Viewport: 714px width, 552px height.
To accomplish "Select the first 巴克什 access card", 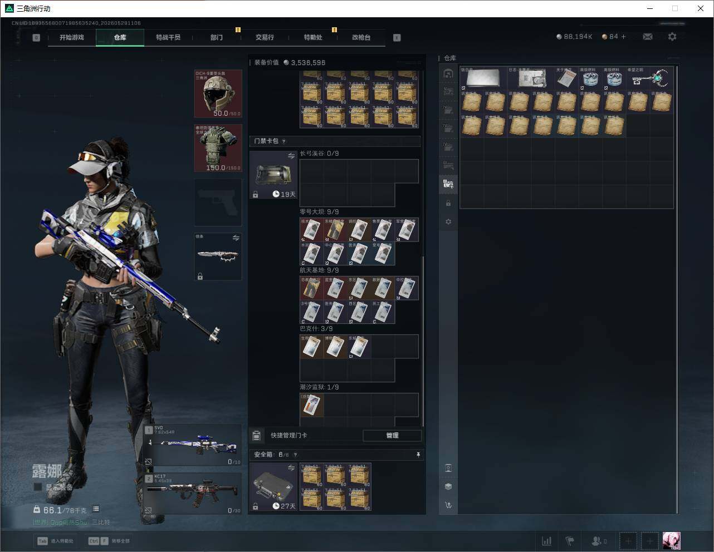I will 311,347.
